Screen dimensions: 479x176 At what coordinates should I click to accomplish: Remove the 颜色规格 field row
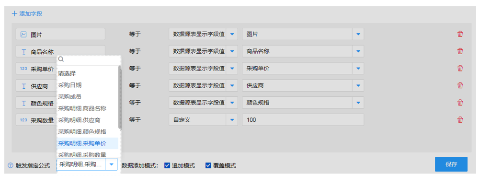[x=460, y=103]
